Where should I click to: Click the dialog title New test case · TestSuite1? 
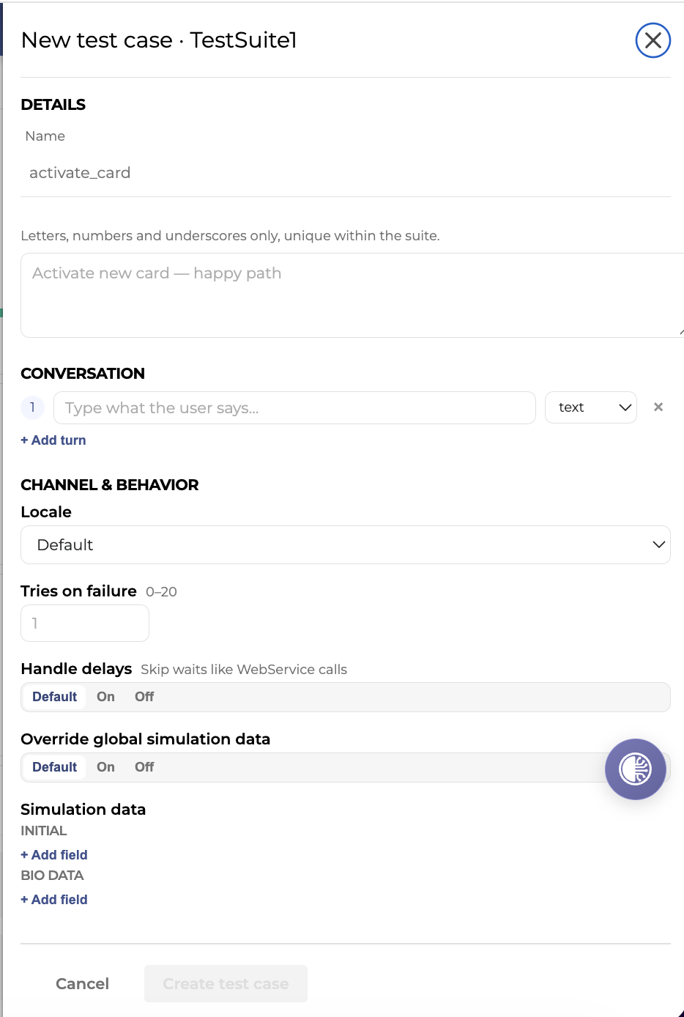click(x=159, y=40)
